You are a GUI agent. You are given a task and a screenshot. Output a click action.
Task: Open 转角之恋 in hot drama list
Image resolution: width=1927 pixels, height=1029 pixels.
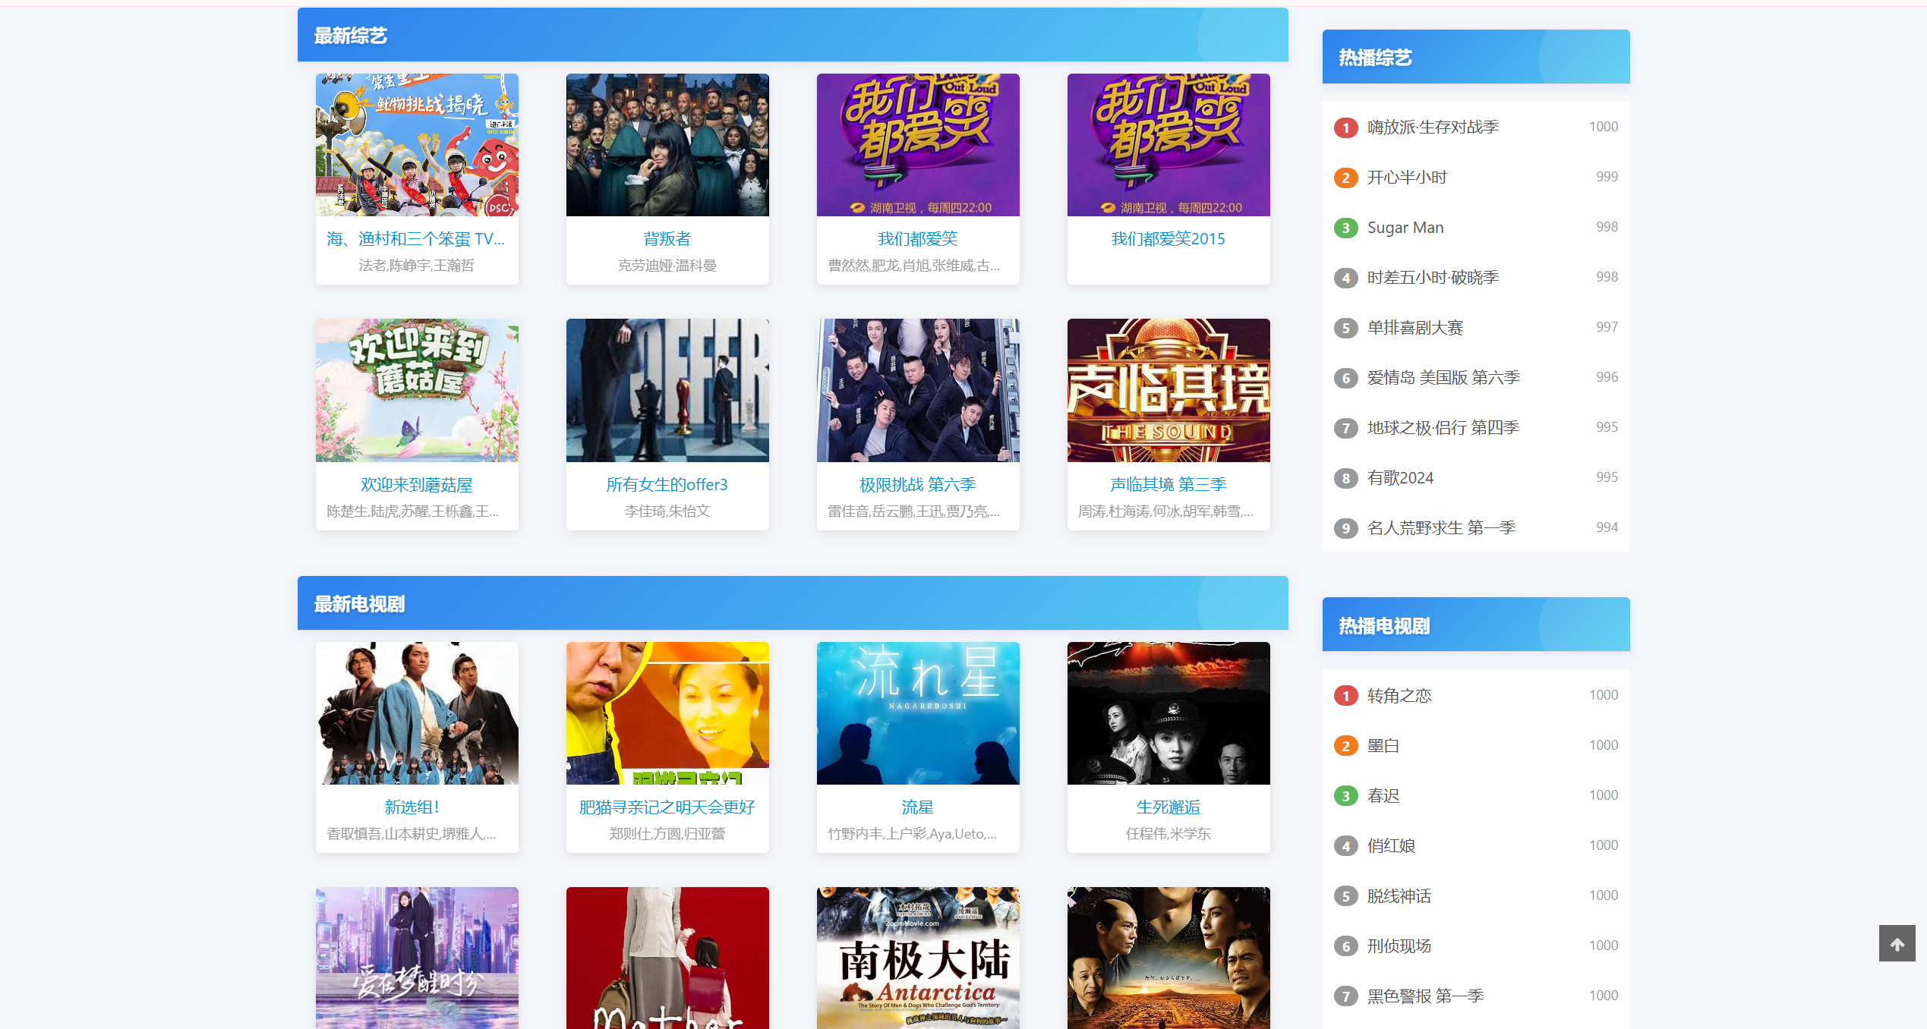pyautogui.click(x=1399, y=696)
